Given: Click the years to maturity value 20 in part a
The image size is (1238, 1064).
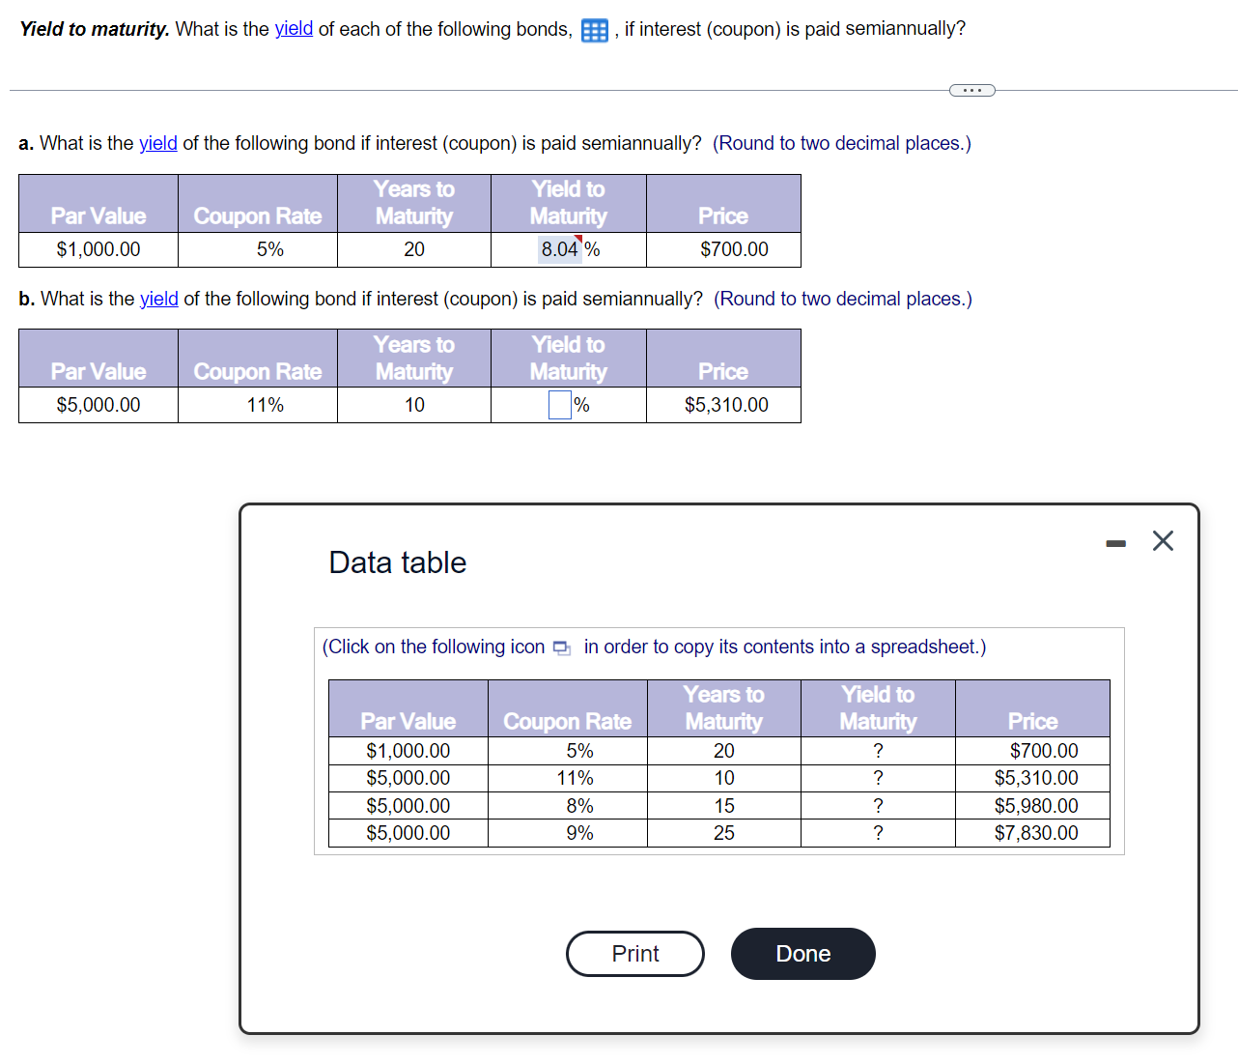Looking at the screenshot, I should pos(414,249).
